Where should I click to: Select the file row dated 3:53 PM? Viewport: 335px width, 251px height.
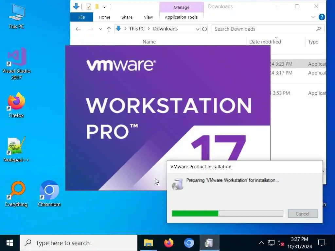pyautogui.click(x=298, y=93)
